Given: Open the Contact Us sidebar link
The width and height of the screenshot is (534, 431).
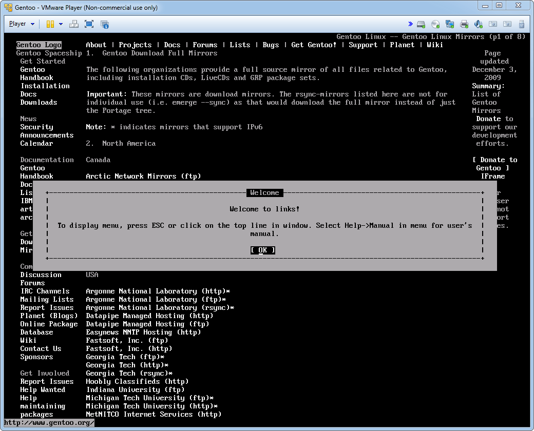Looking at the screenshot, I should pyautogui.click(x=41, y=348).
